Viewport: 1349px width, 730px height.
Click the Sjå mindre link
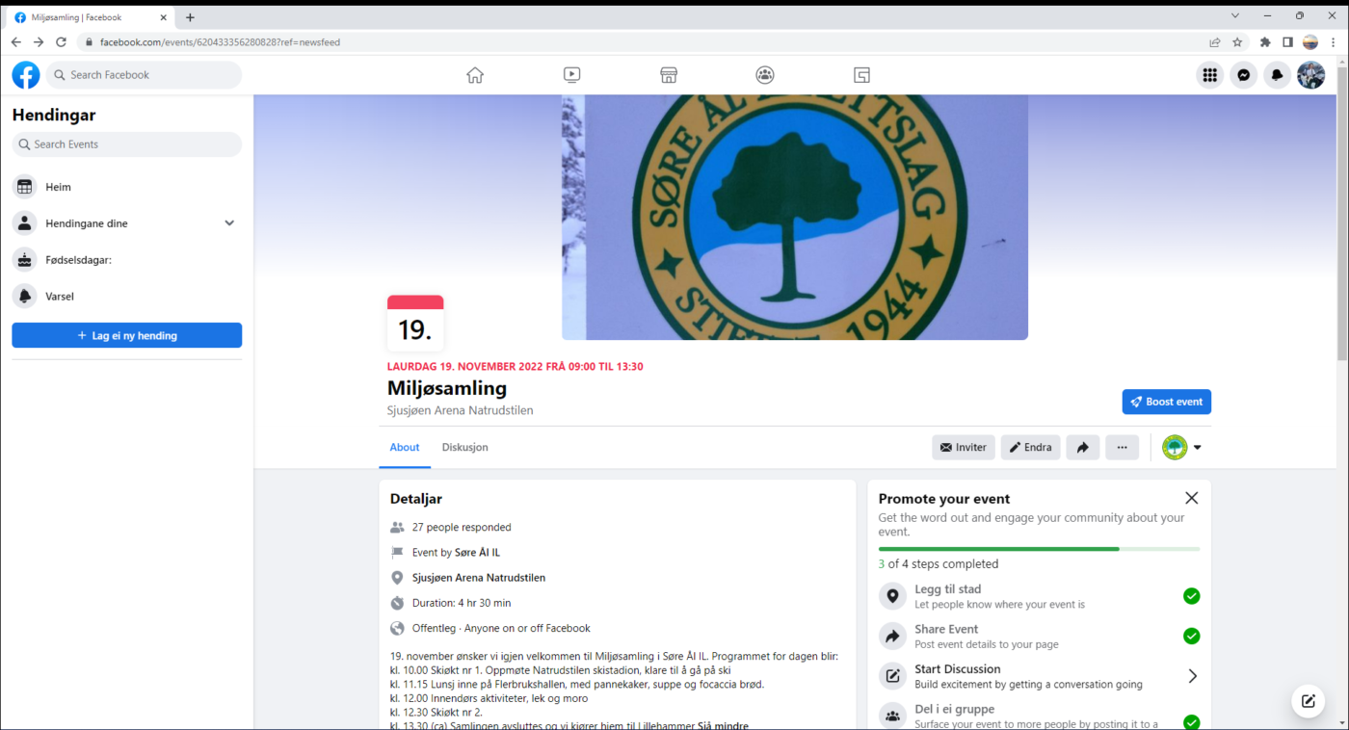pyautogui.click(x=723, y=725)
